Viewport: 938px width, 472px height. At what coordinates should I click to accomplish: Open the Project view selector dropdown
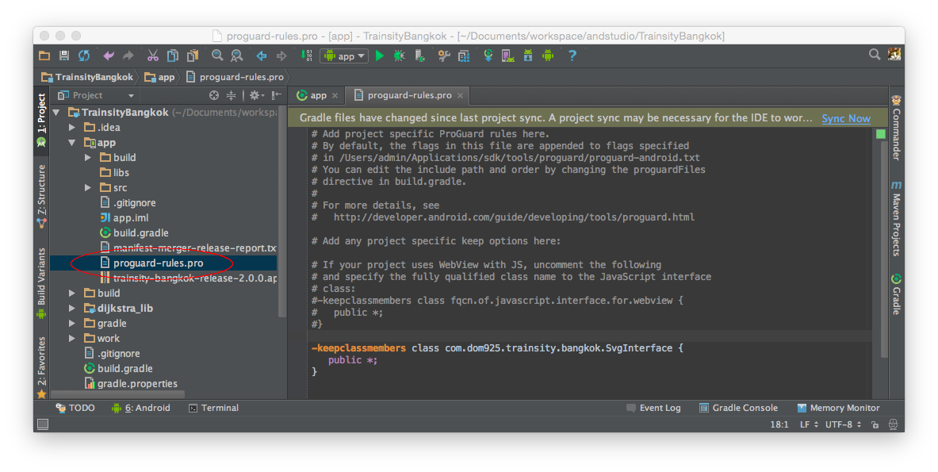(96, 95)
